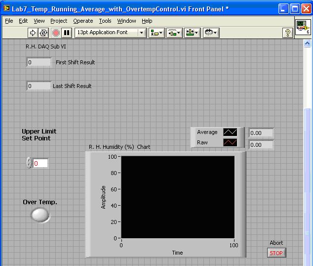The height and width of the screenshot is (266, 313).
Task: Click the Run arrow toolbar button
Action: 33,33
